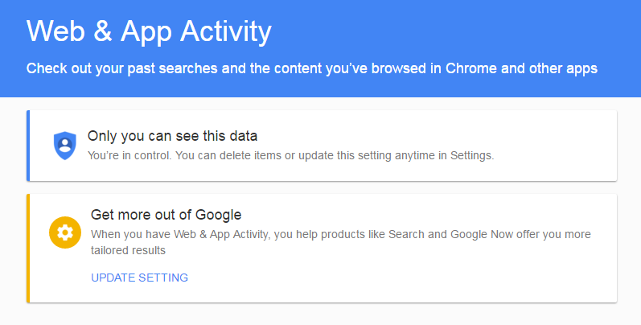641x325 pixels.
Task: Click the 'When you have Web & App Activity' text
Action: tap(341, 242)
